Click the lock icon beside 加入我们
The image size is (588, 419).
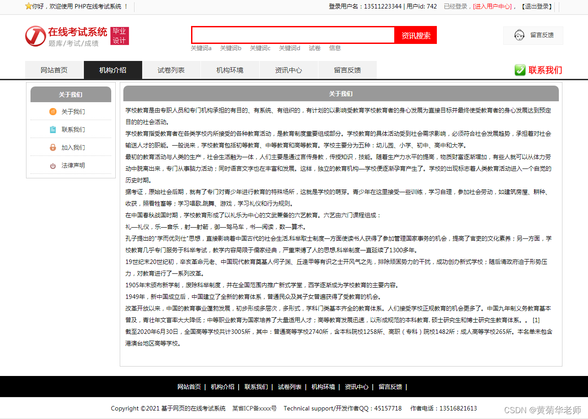[x=52, y=147]
